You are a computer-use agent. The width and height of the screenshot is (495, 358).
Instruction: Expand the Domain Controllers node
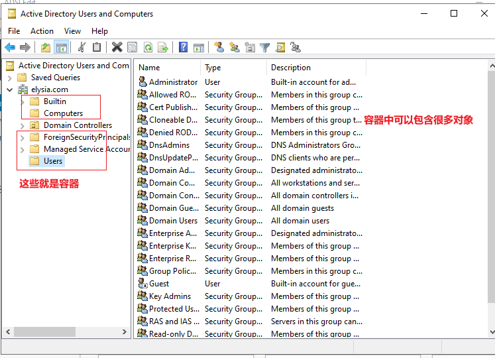coord(22,126)
